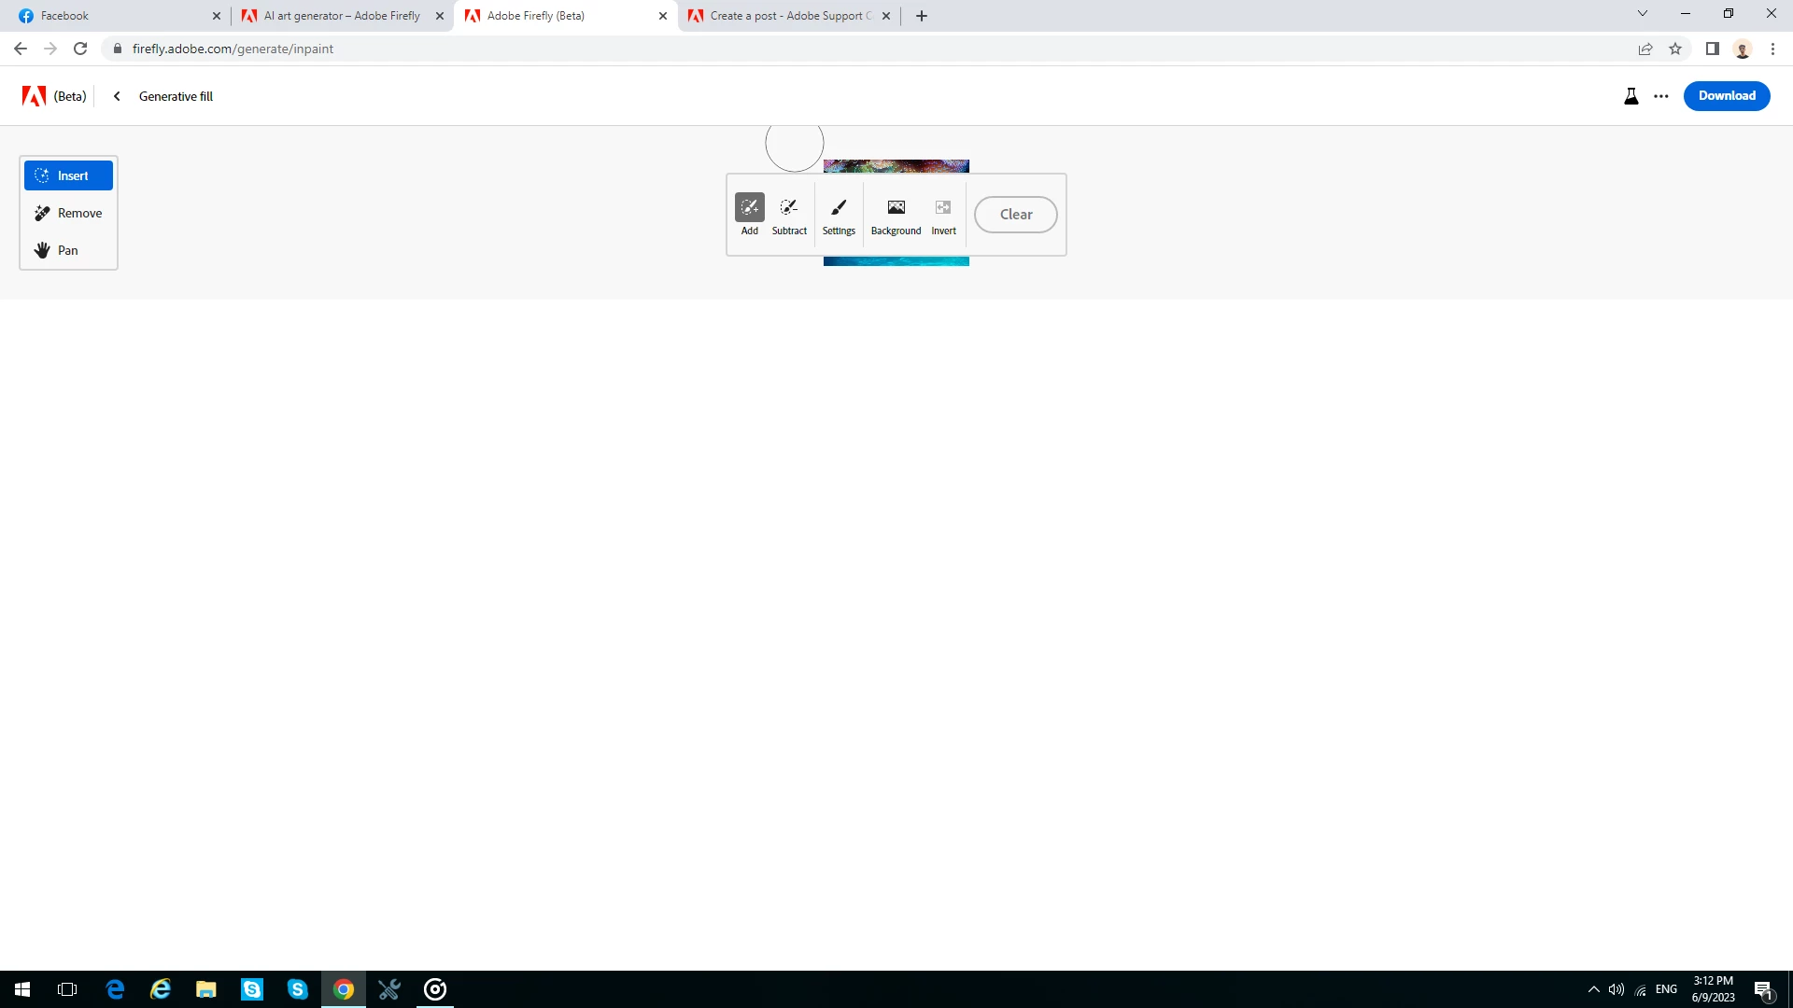Screen dimensions: 1793x1008
Task: Click the Adobe logo icon
Action: coord(35,96)
